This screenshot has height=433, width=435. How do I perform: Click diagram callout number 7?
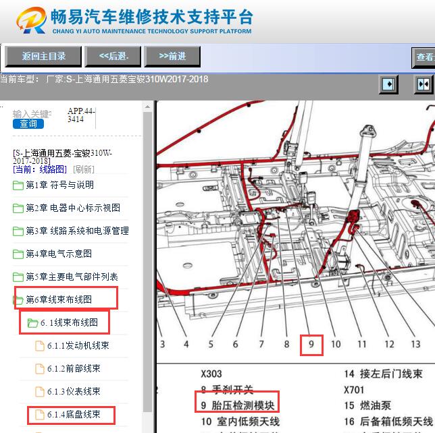coord(261,345)
